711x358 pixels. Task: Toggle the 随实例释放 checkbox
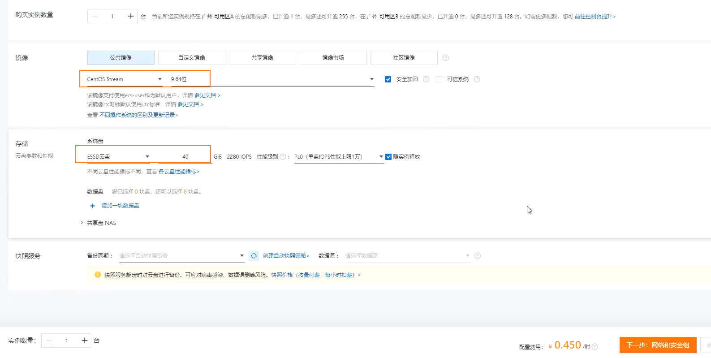click(x=388, y=157)
